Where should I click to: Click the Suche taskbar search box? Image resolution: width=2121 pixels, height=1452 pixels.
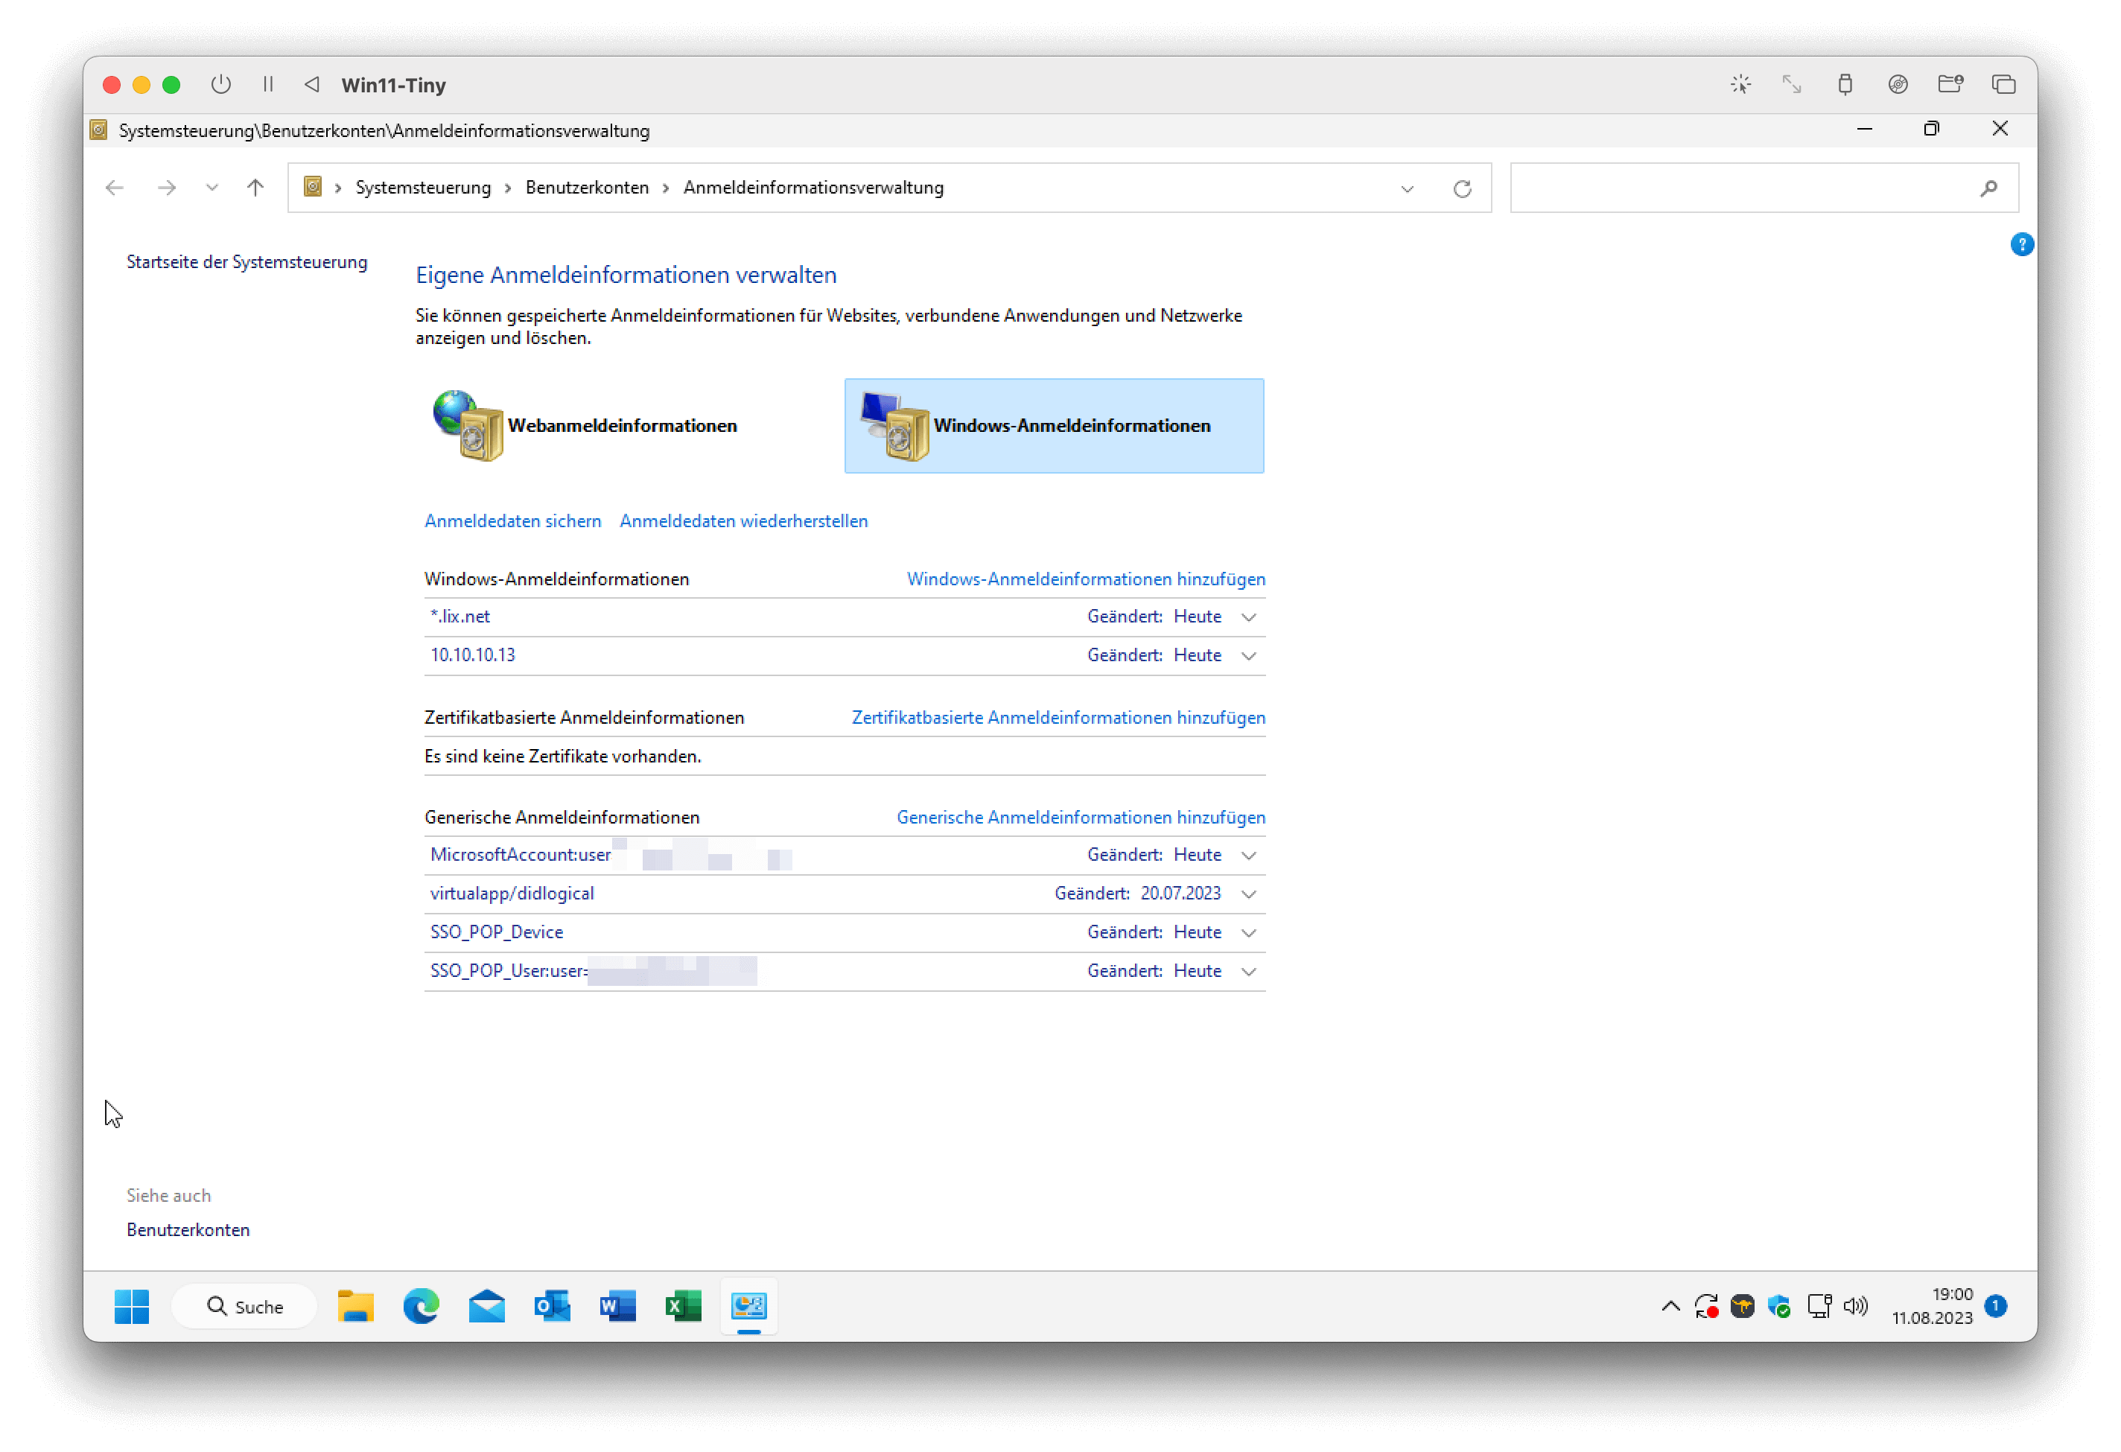coord(244,1306)
